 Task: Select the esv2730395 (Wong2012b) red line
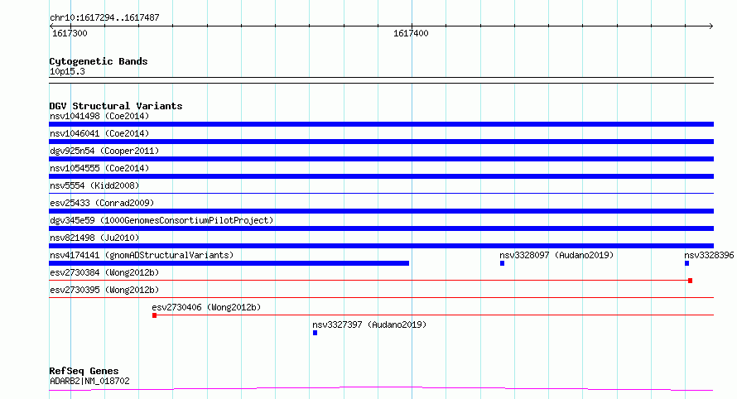click(x=381, y=297)
